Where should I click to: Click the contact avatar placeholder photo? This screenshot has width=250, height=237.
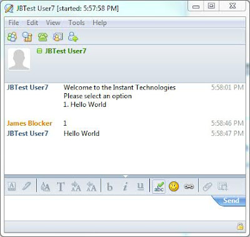coord(19,59)
